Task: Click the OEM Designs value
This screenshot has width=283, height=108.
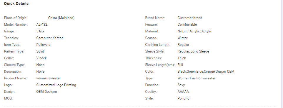Action: [x=46, y=92]
